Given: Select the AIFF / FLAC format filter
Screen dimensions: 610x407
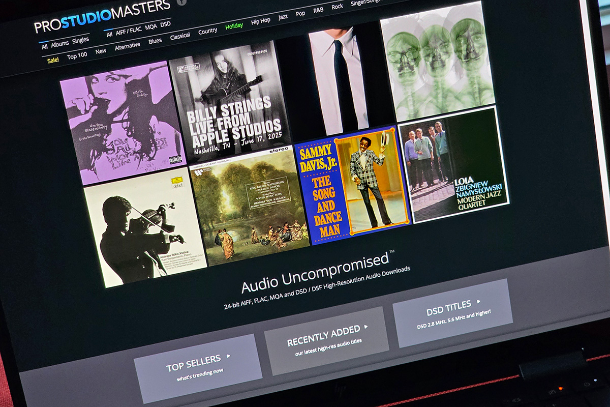Looking at the screenshot, I should tap(129, 31).
